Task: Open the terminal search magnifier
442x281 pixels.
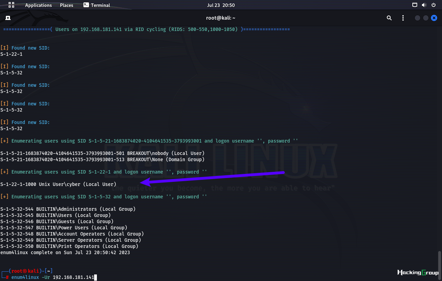Action: click(x=389, y=18)
